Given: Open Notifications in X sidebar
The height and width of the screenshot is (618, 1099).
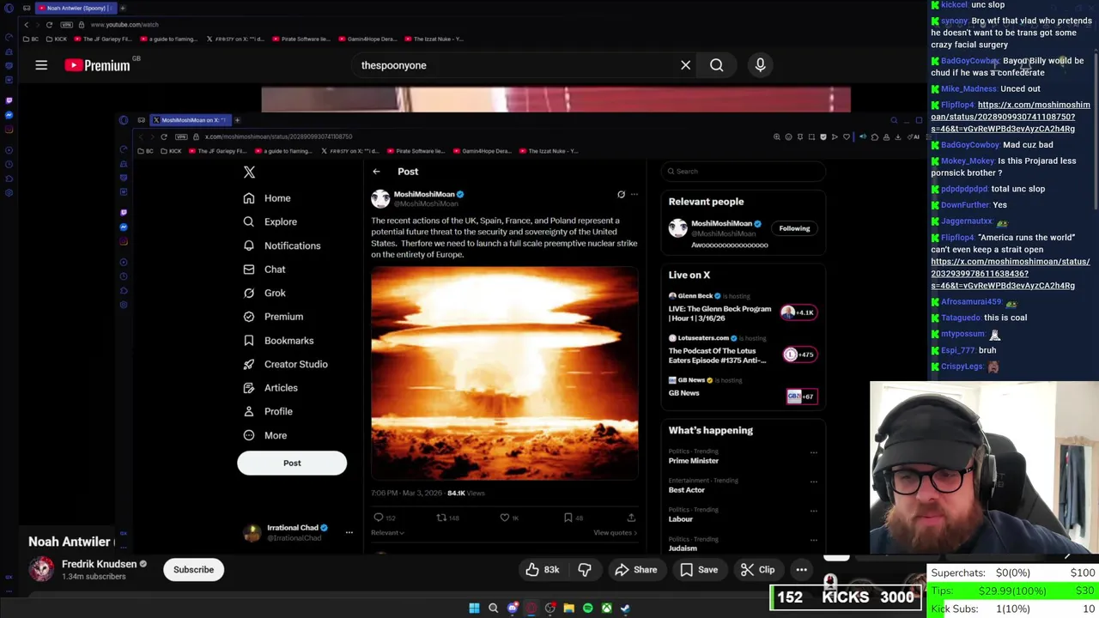Looking at the screenshot, I should pyautogui.click(x=282, y=245).
